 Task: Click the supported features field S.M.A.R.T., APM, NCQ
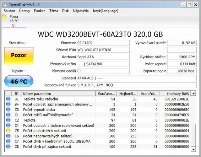(x=137, y=85)
